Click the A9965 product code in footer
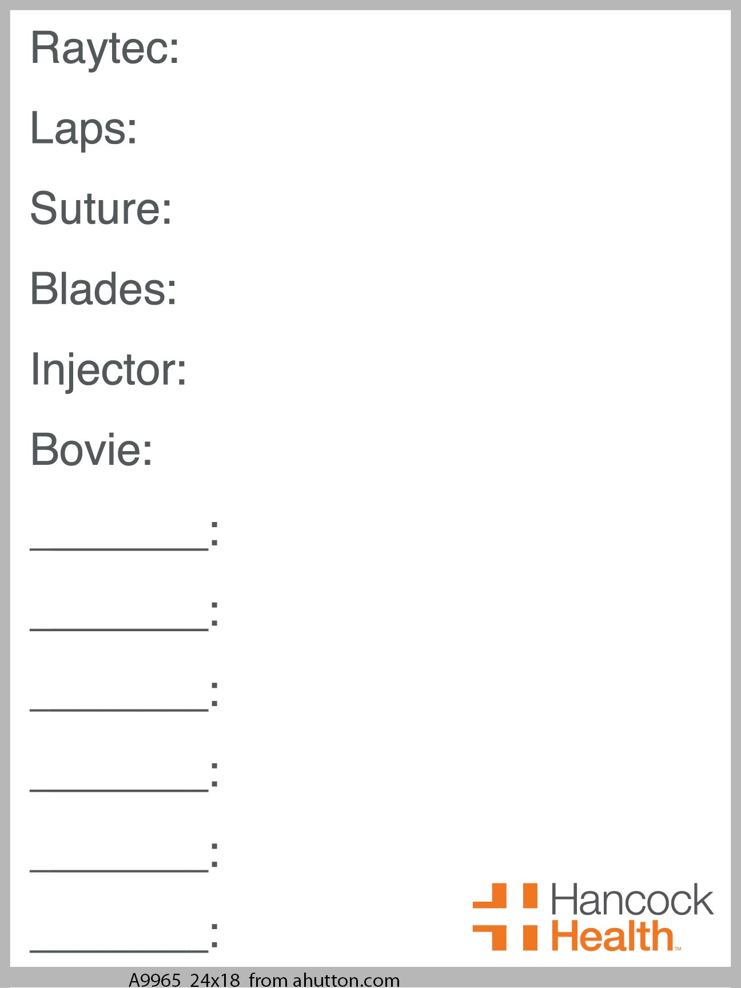Image resolution: width=741 pixels, height=988 pixels. point(154,980)
